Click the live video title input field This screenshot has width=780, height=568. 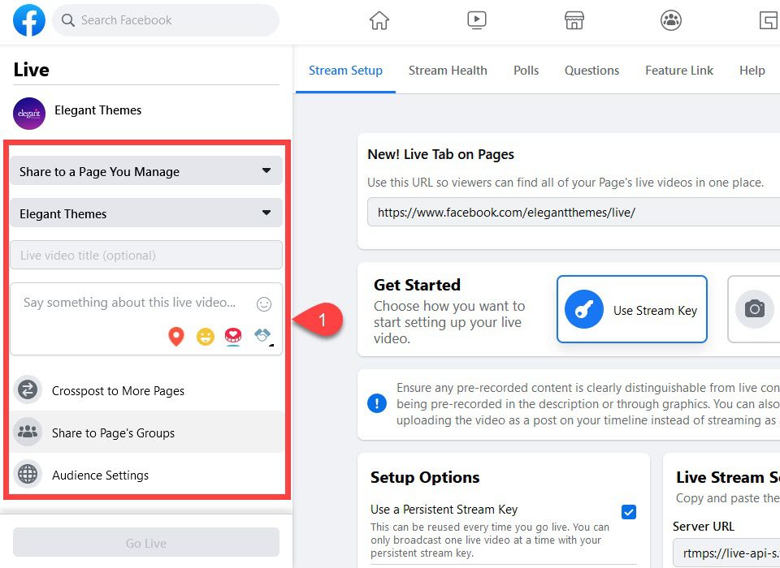146,254
